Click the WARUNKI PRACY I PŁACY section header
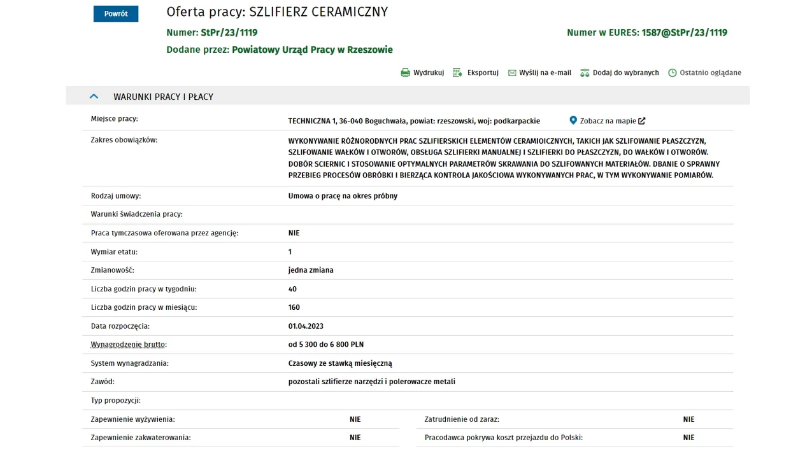Screen dimensions: 791x458 coord(408,96)
